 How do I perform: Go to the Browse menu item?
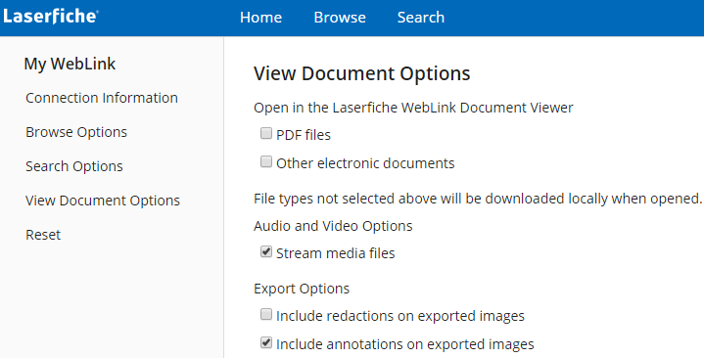pos(340,18)
